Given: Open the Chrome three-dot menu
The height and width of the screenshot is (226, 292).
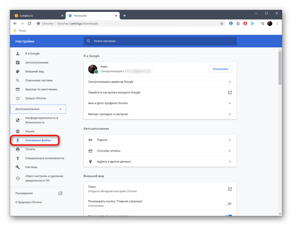Looking at the screenshot, I should (277, 23).
